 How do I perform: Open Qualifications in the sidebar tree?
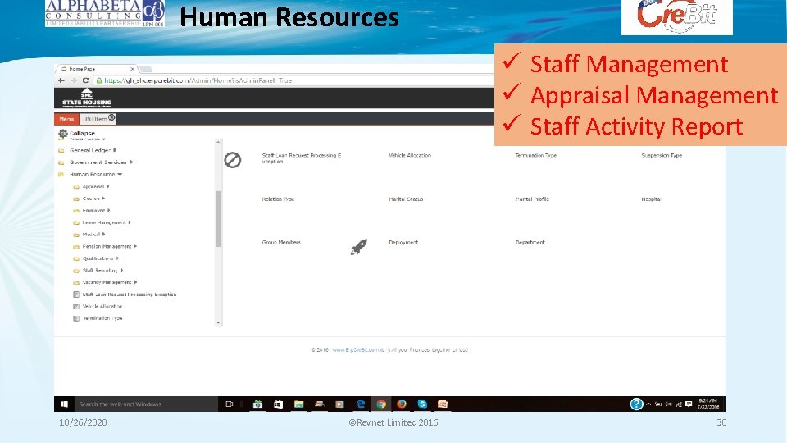98,258
